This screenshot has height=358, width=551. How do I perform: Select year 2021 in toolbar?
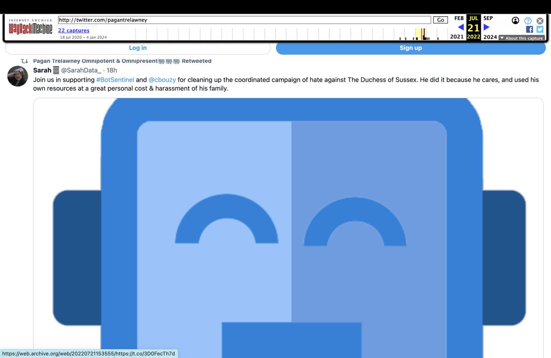[457, 37]
